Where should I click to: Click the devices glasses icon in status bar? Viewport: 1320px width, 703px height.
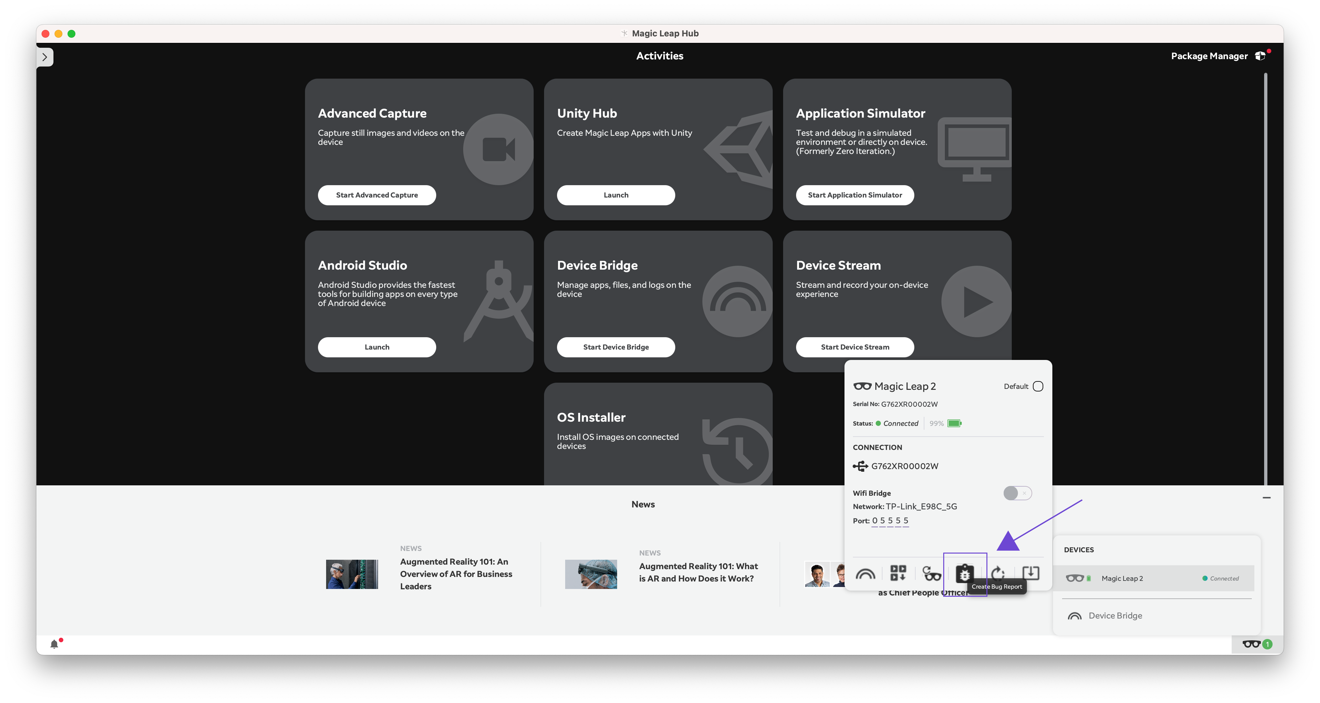pos(1251,644)
